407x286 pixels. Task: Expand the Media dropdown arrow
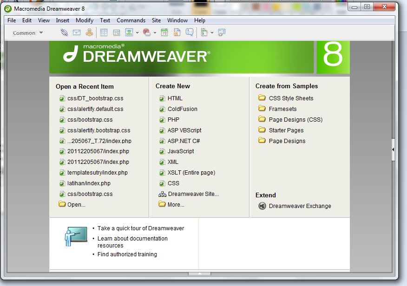[x=155, y=32]
